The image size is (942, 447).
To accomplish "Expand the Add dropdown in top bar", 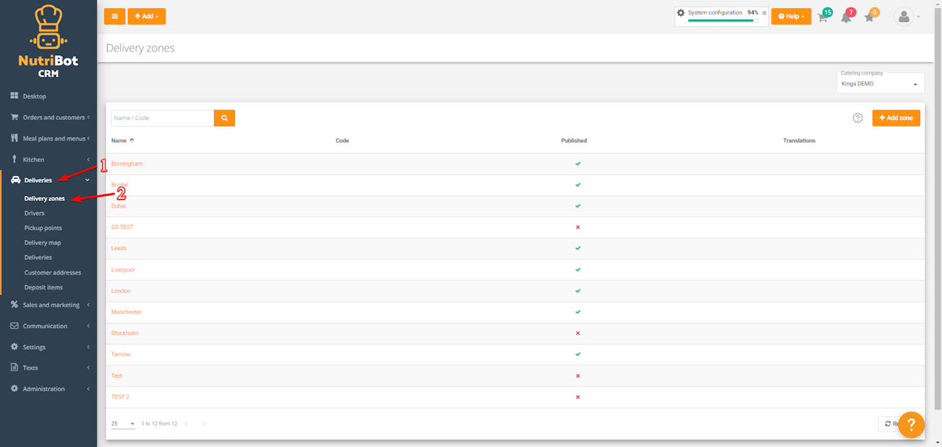I will click(x=146, y=16).
